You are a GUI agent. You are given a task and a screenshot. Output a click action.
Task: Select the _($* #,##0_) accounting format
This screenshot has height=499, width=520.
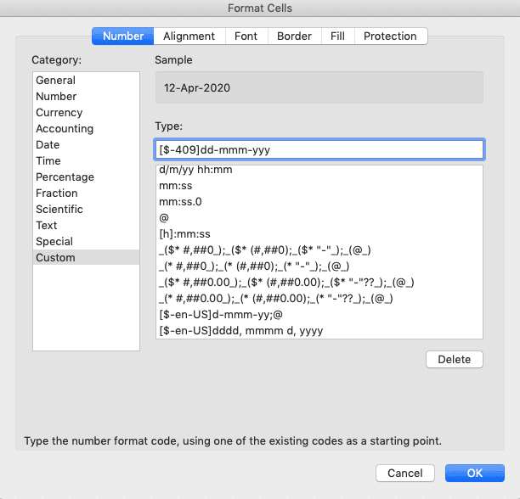pyautogui.click(x=319, y=250)
